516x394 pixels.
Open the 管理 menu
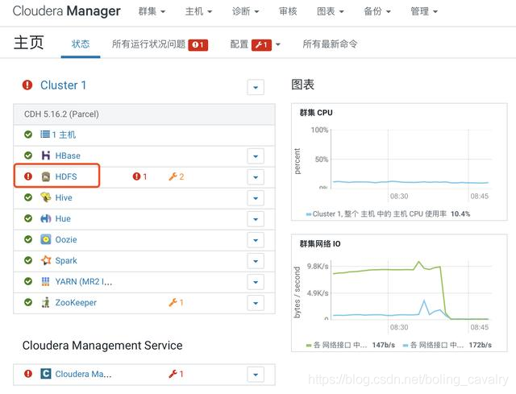pos(424,11)
